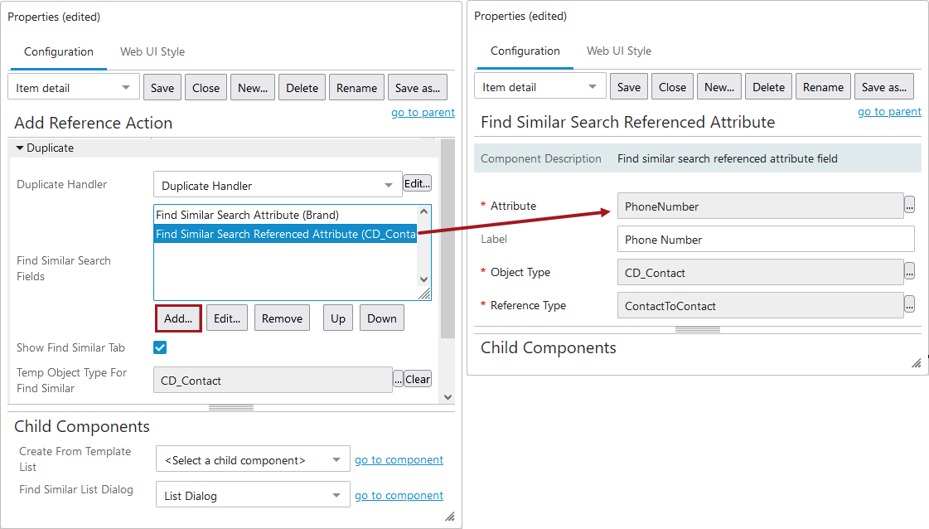
Task: Click ellipsis beside Temp Object Type field
Action: click(398, 380)
